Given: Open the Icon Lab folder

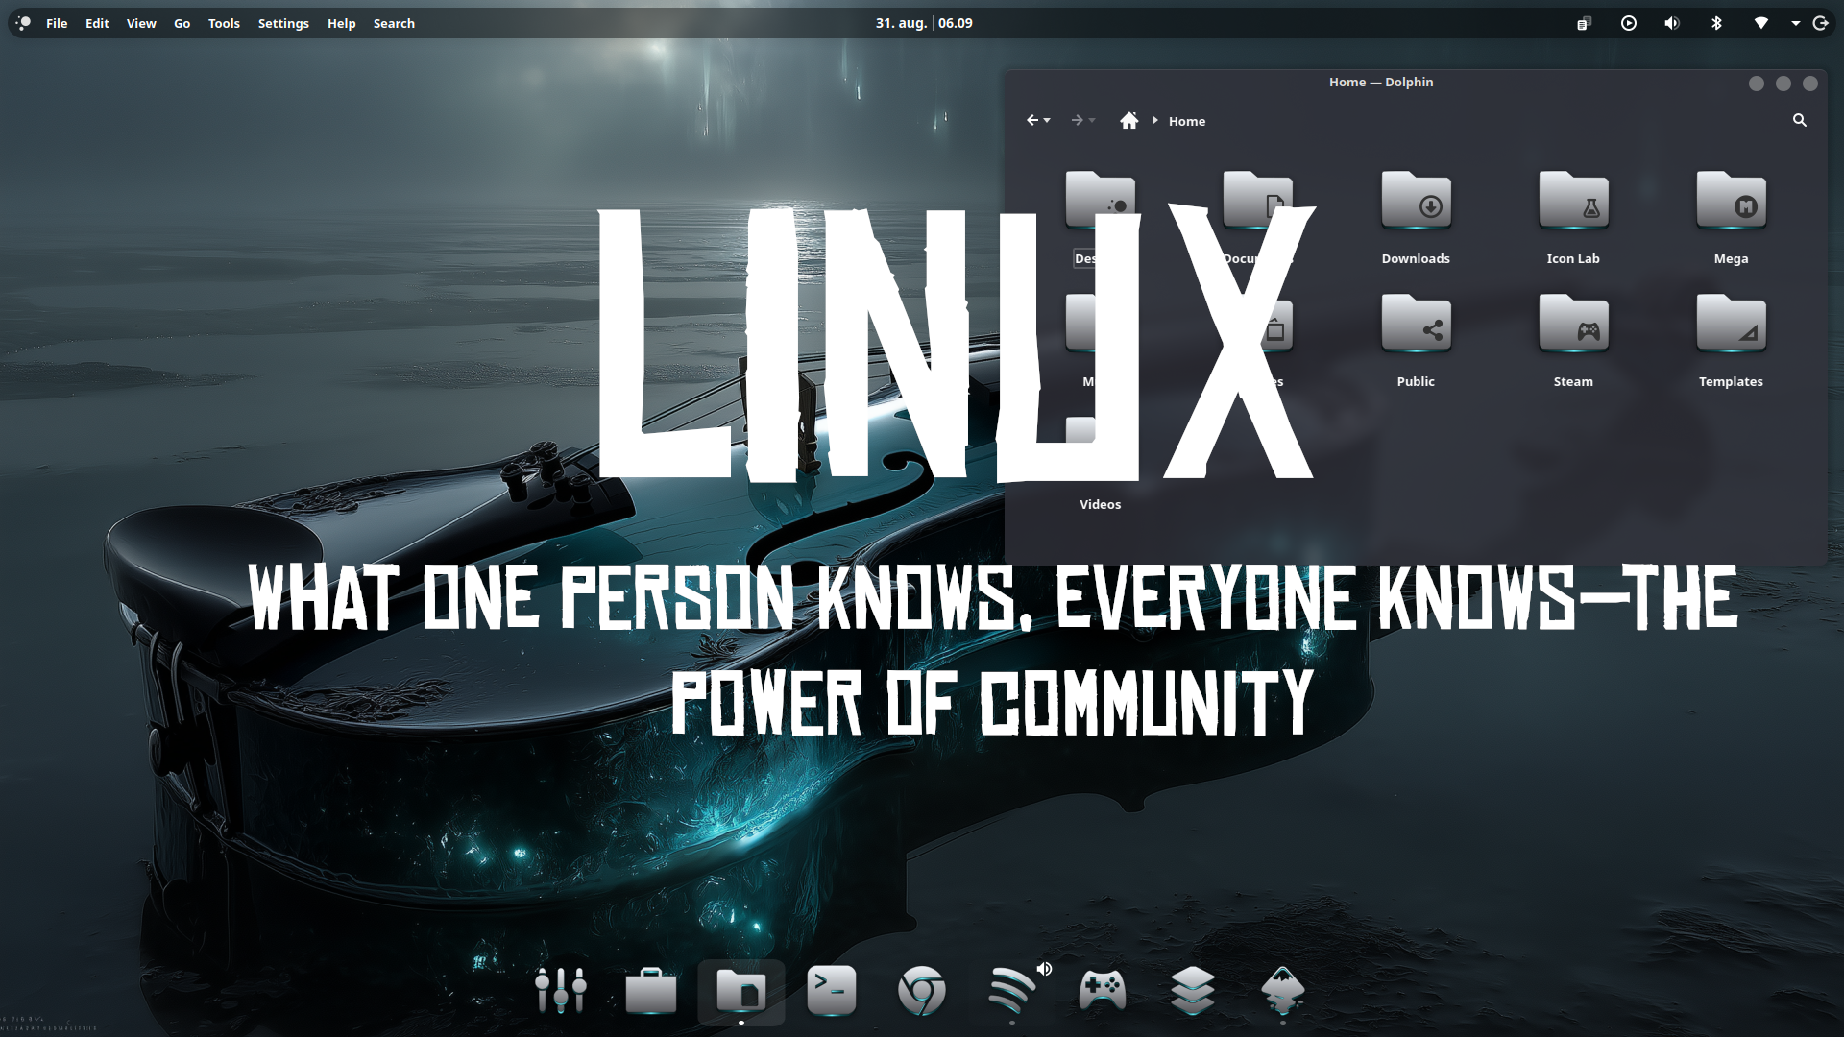Looking at the screenshot, I should 1573,204.
